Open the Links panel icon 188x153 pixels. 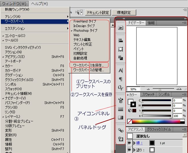pyautogui.click(x=121, y=130)
